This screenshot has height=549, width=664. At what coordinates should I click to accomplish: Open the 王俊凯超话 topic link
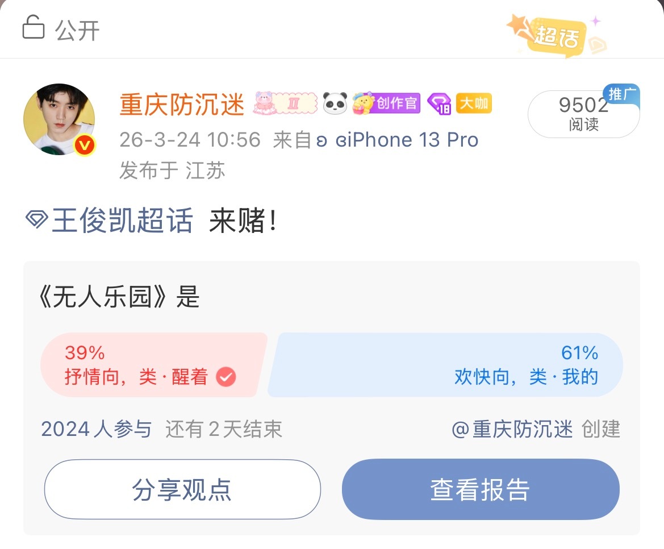click(x=121, y=222)
